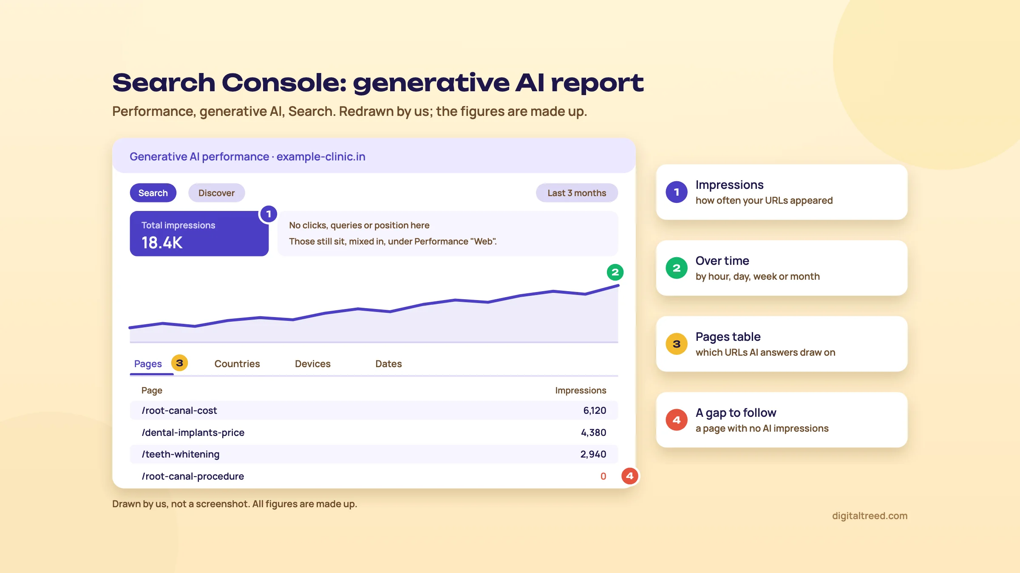Click the Total impressions 18.4K card
Viewport: 1020px width, 573px height.
point(199,233)
